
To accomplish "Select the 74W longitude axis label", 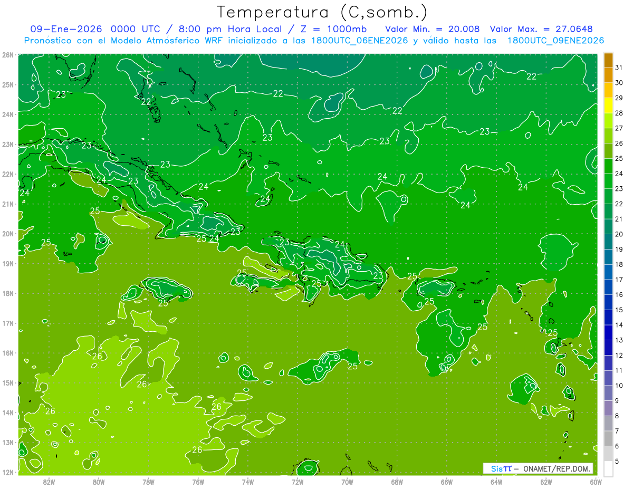I will tap(248, 482).
